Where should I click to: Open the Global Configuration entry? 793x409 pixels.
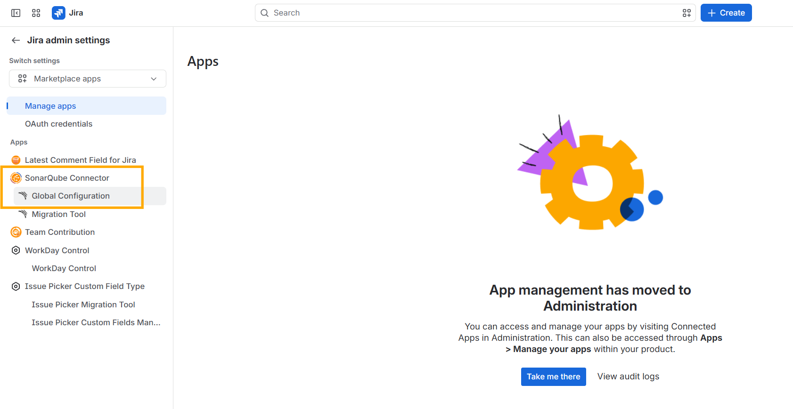tap(90, 196)
